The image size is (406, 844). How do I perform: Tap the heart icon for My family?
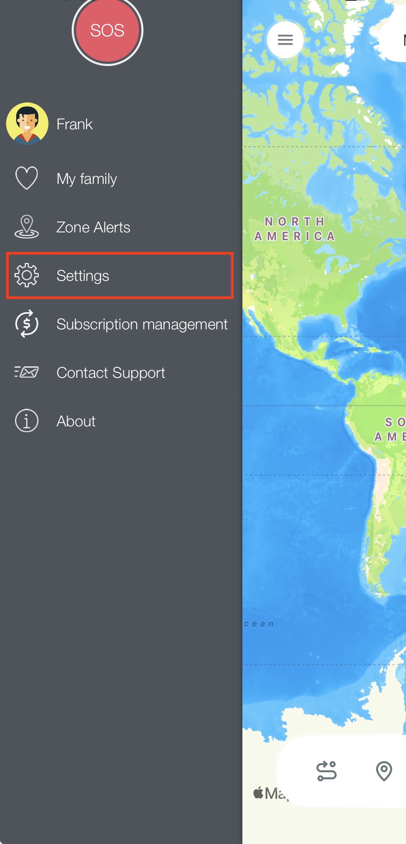click(x=27, y=178)
